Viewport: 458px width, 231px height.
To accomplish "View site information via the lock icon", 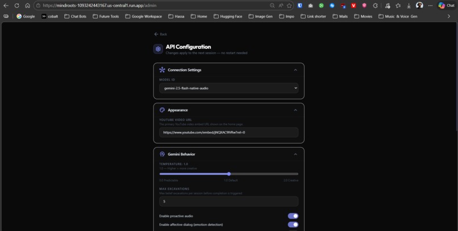I will (x=38, y=6).
